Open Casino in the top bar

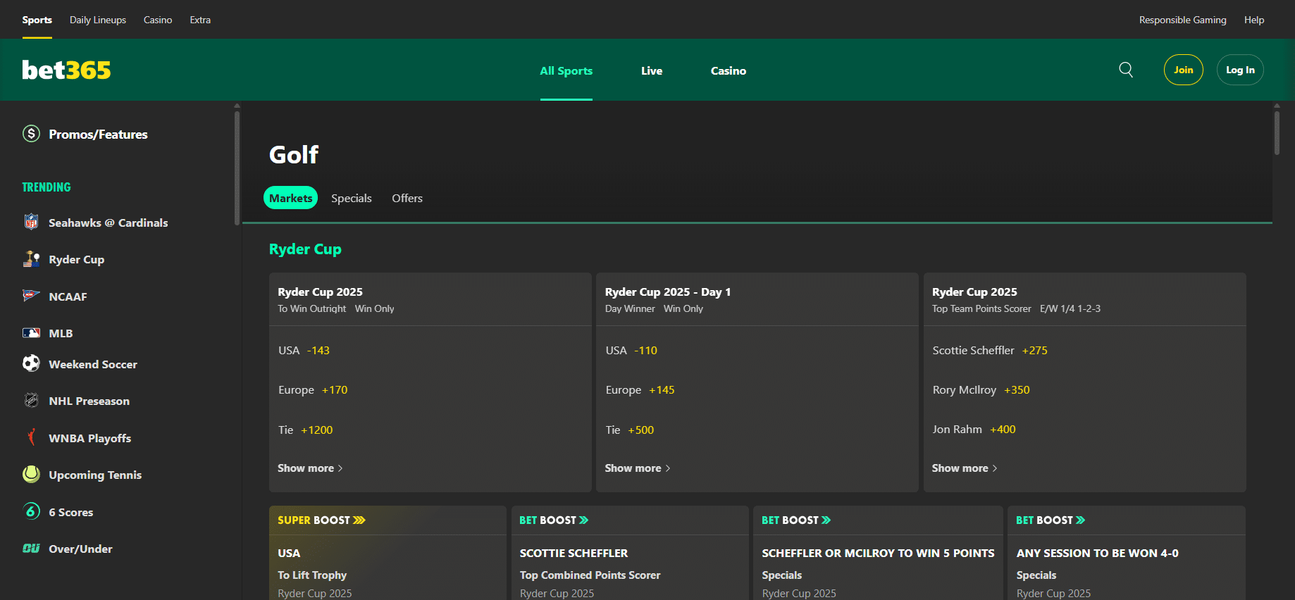tap(158, 20)
